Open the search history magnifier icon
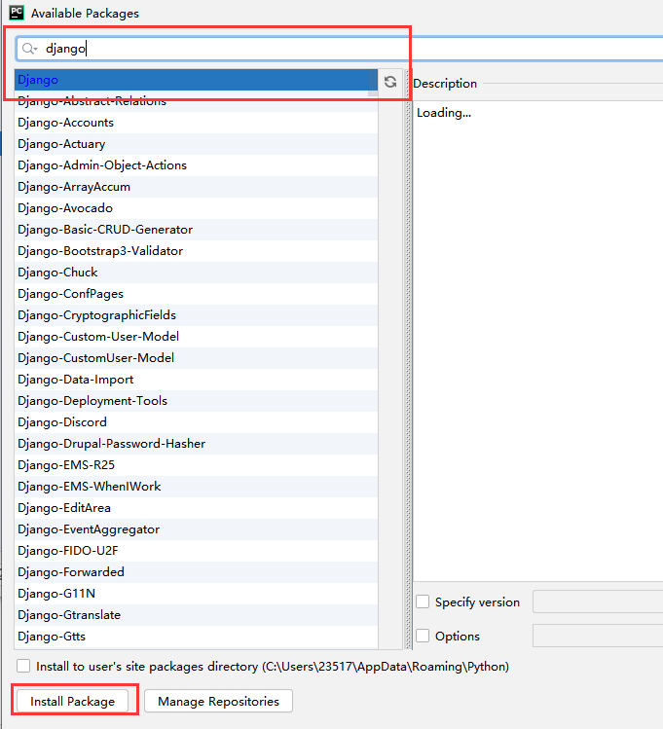 [29, 49]
